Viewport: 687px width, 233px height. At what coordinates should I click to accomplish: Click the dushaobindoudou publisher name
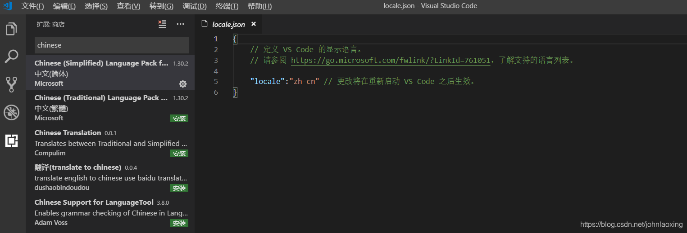point(62,188)
